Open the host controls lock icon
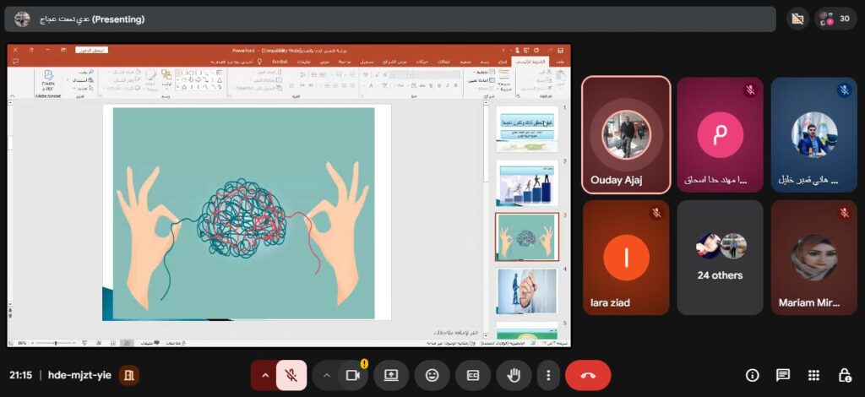The image size is (865, 397). [x=844, y=375]
